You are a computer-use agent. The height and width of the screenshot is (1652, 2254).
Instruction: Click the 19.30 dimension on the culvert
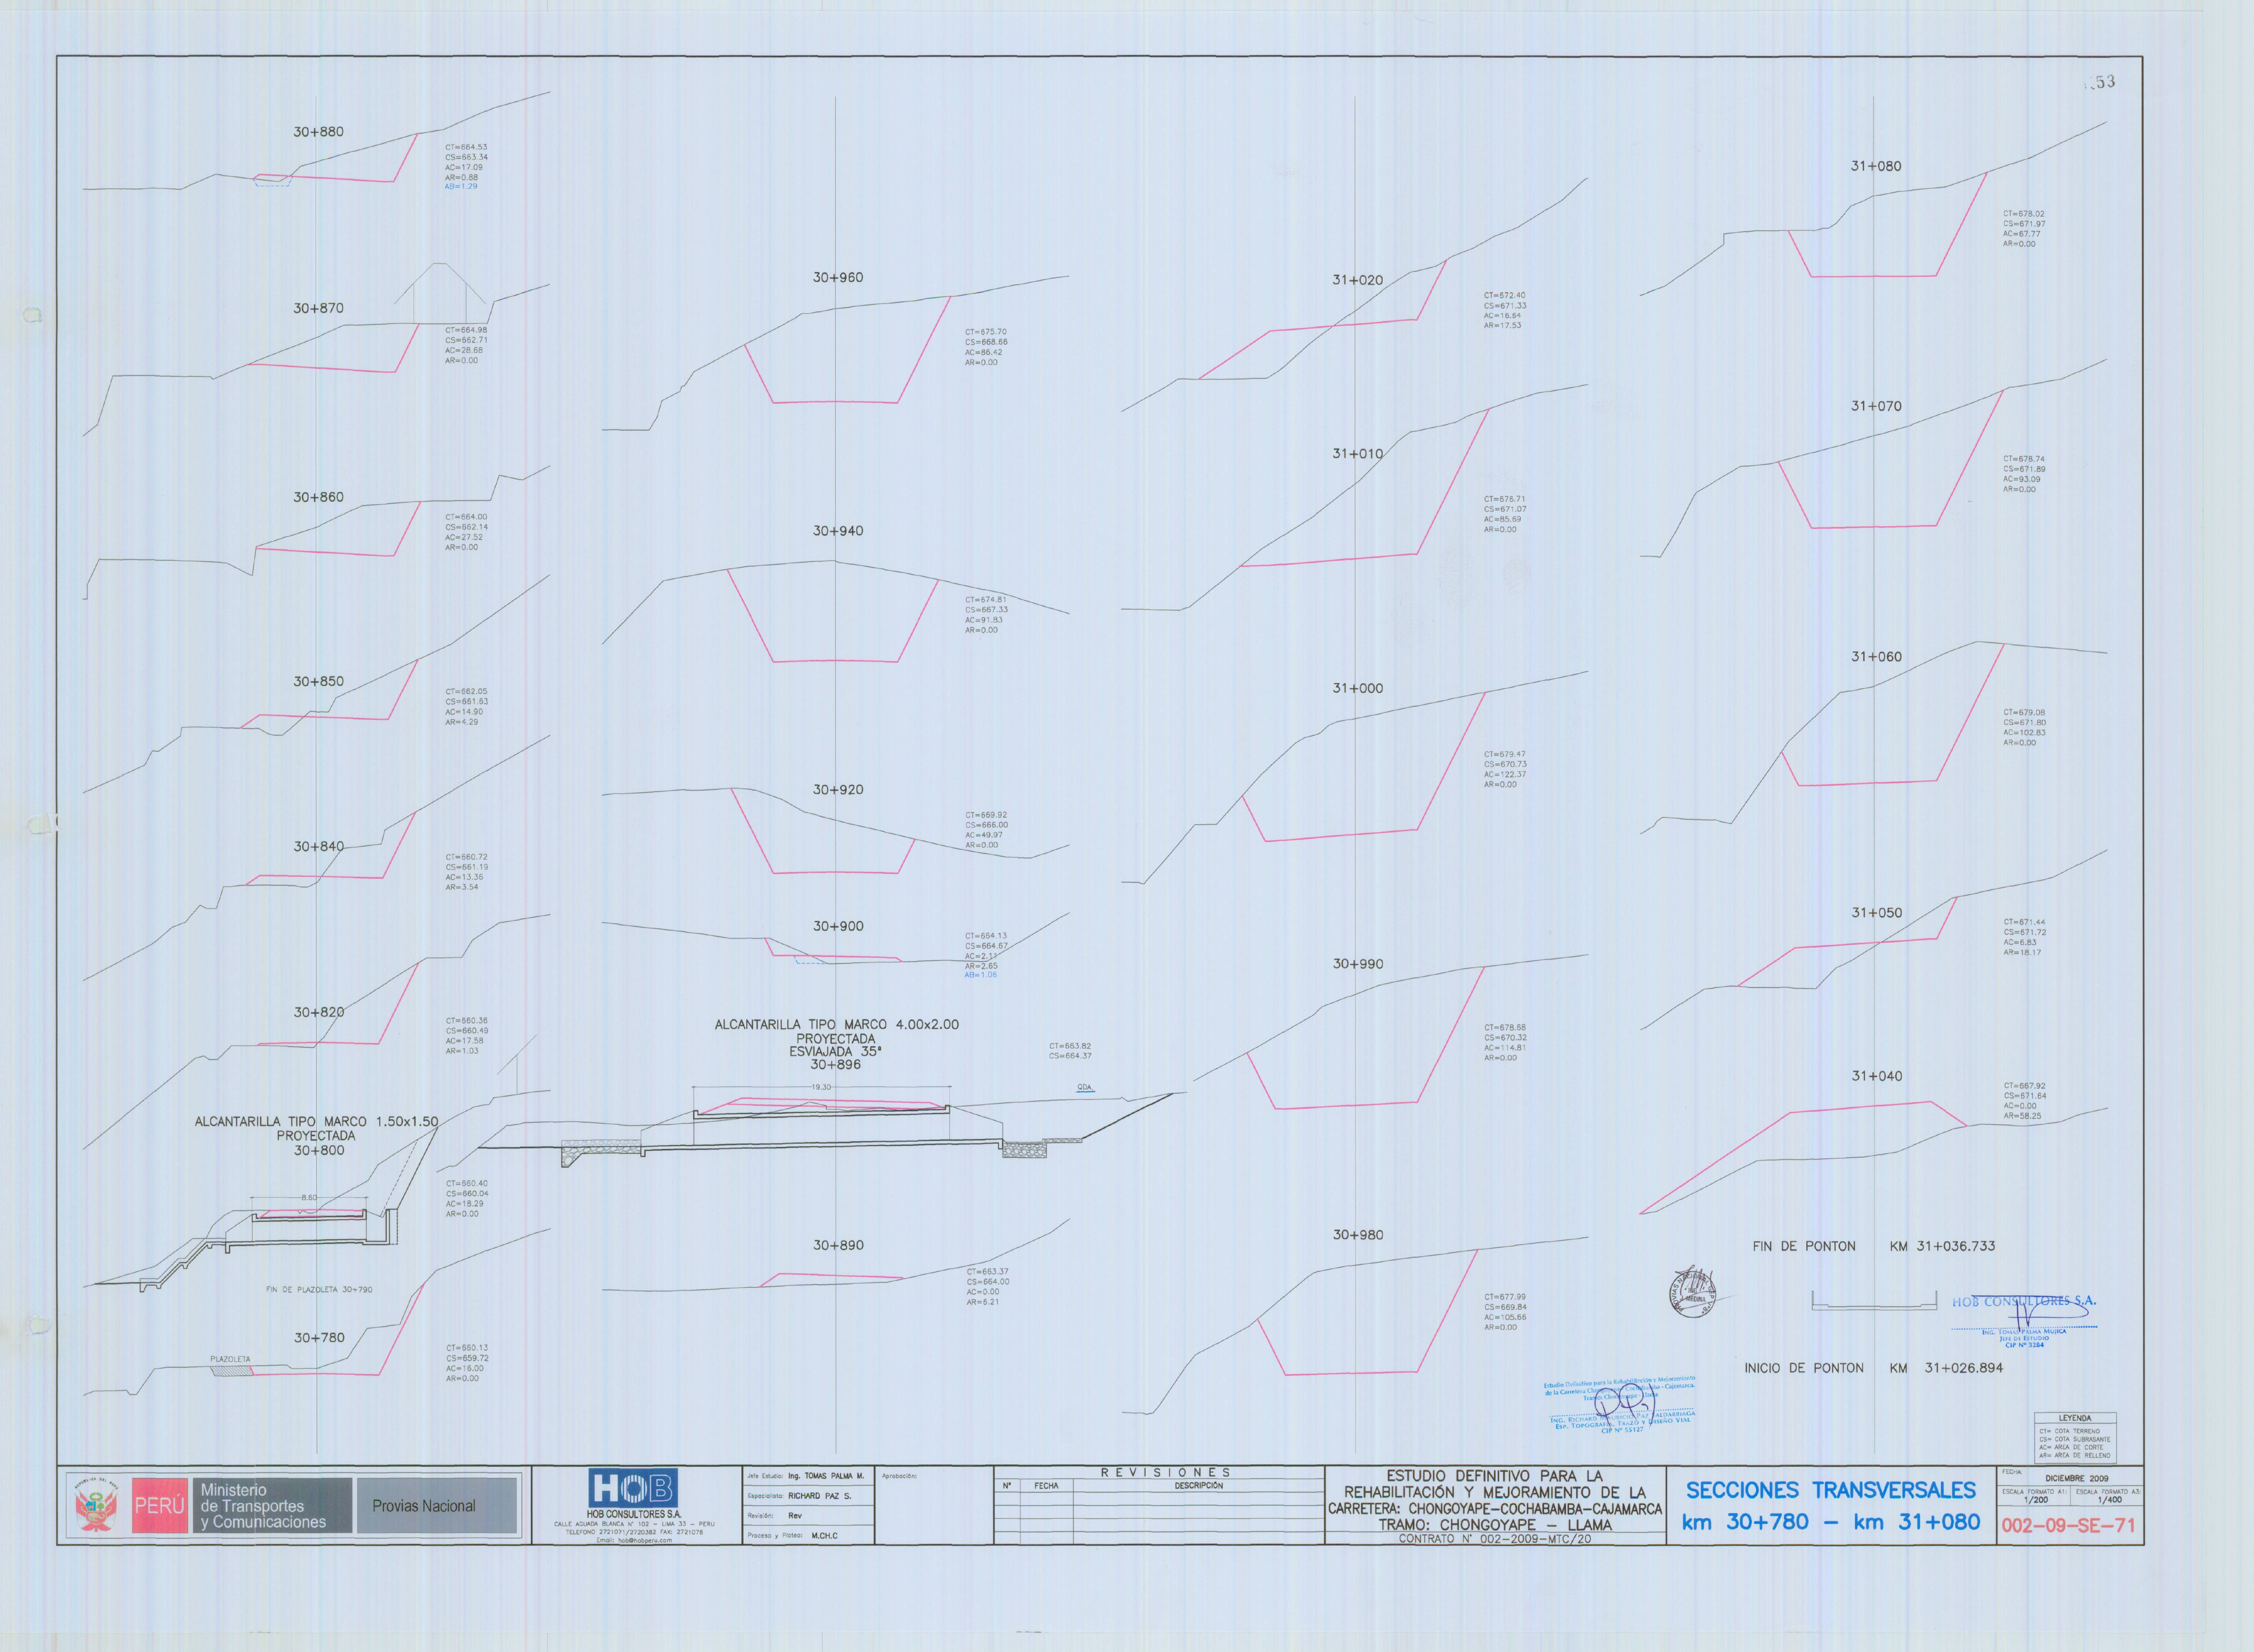click(x=820, y=1087)
